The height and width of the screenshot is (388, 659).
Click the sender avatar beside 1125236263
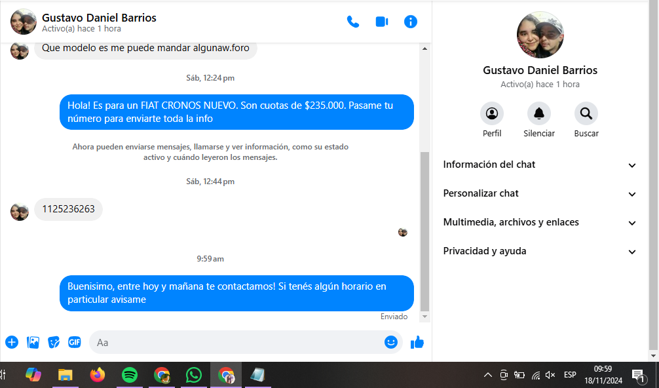[20, 212]
